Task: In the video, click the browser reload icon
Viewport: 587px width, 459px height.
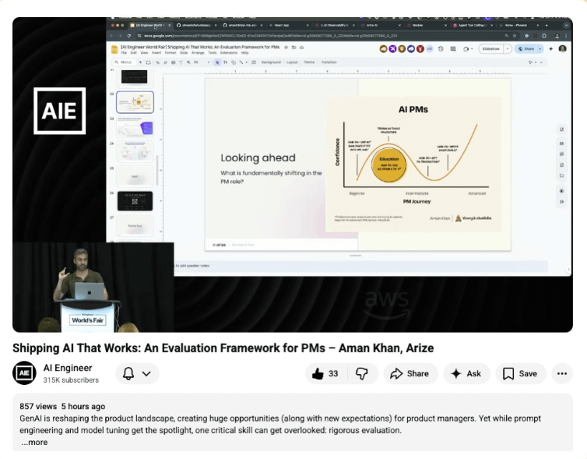Action: click(x=129, y=36)
